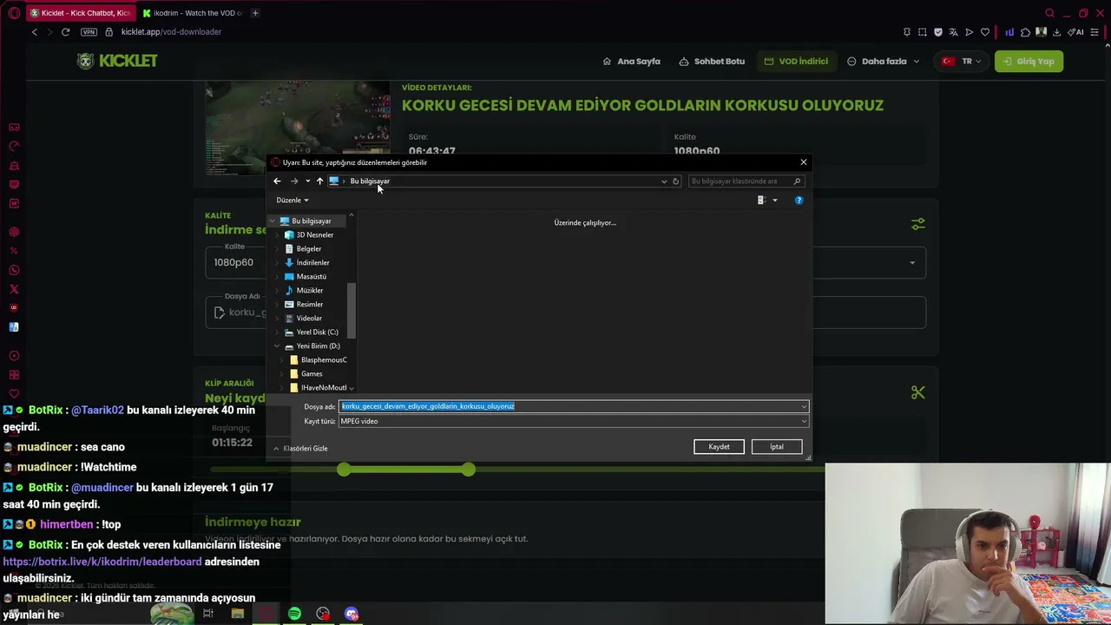This screenshot has width=1111, height=625.
Task: Open the view options dropdown arrow
Action: click(775, 201)
